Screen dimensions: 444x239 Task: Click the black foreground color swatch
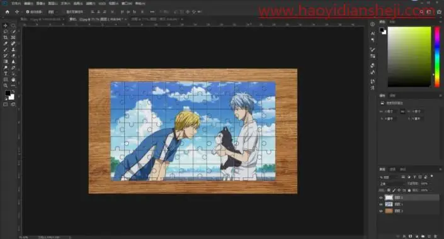click(x=8, y=93)
